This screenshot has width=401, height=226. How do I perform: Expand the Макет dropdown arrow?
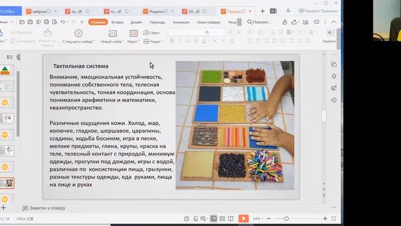[x=139, y=41]
